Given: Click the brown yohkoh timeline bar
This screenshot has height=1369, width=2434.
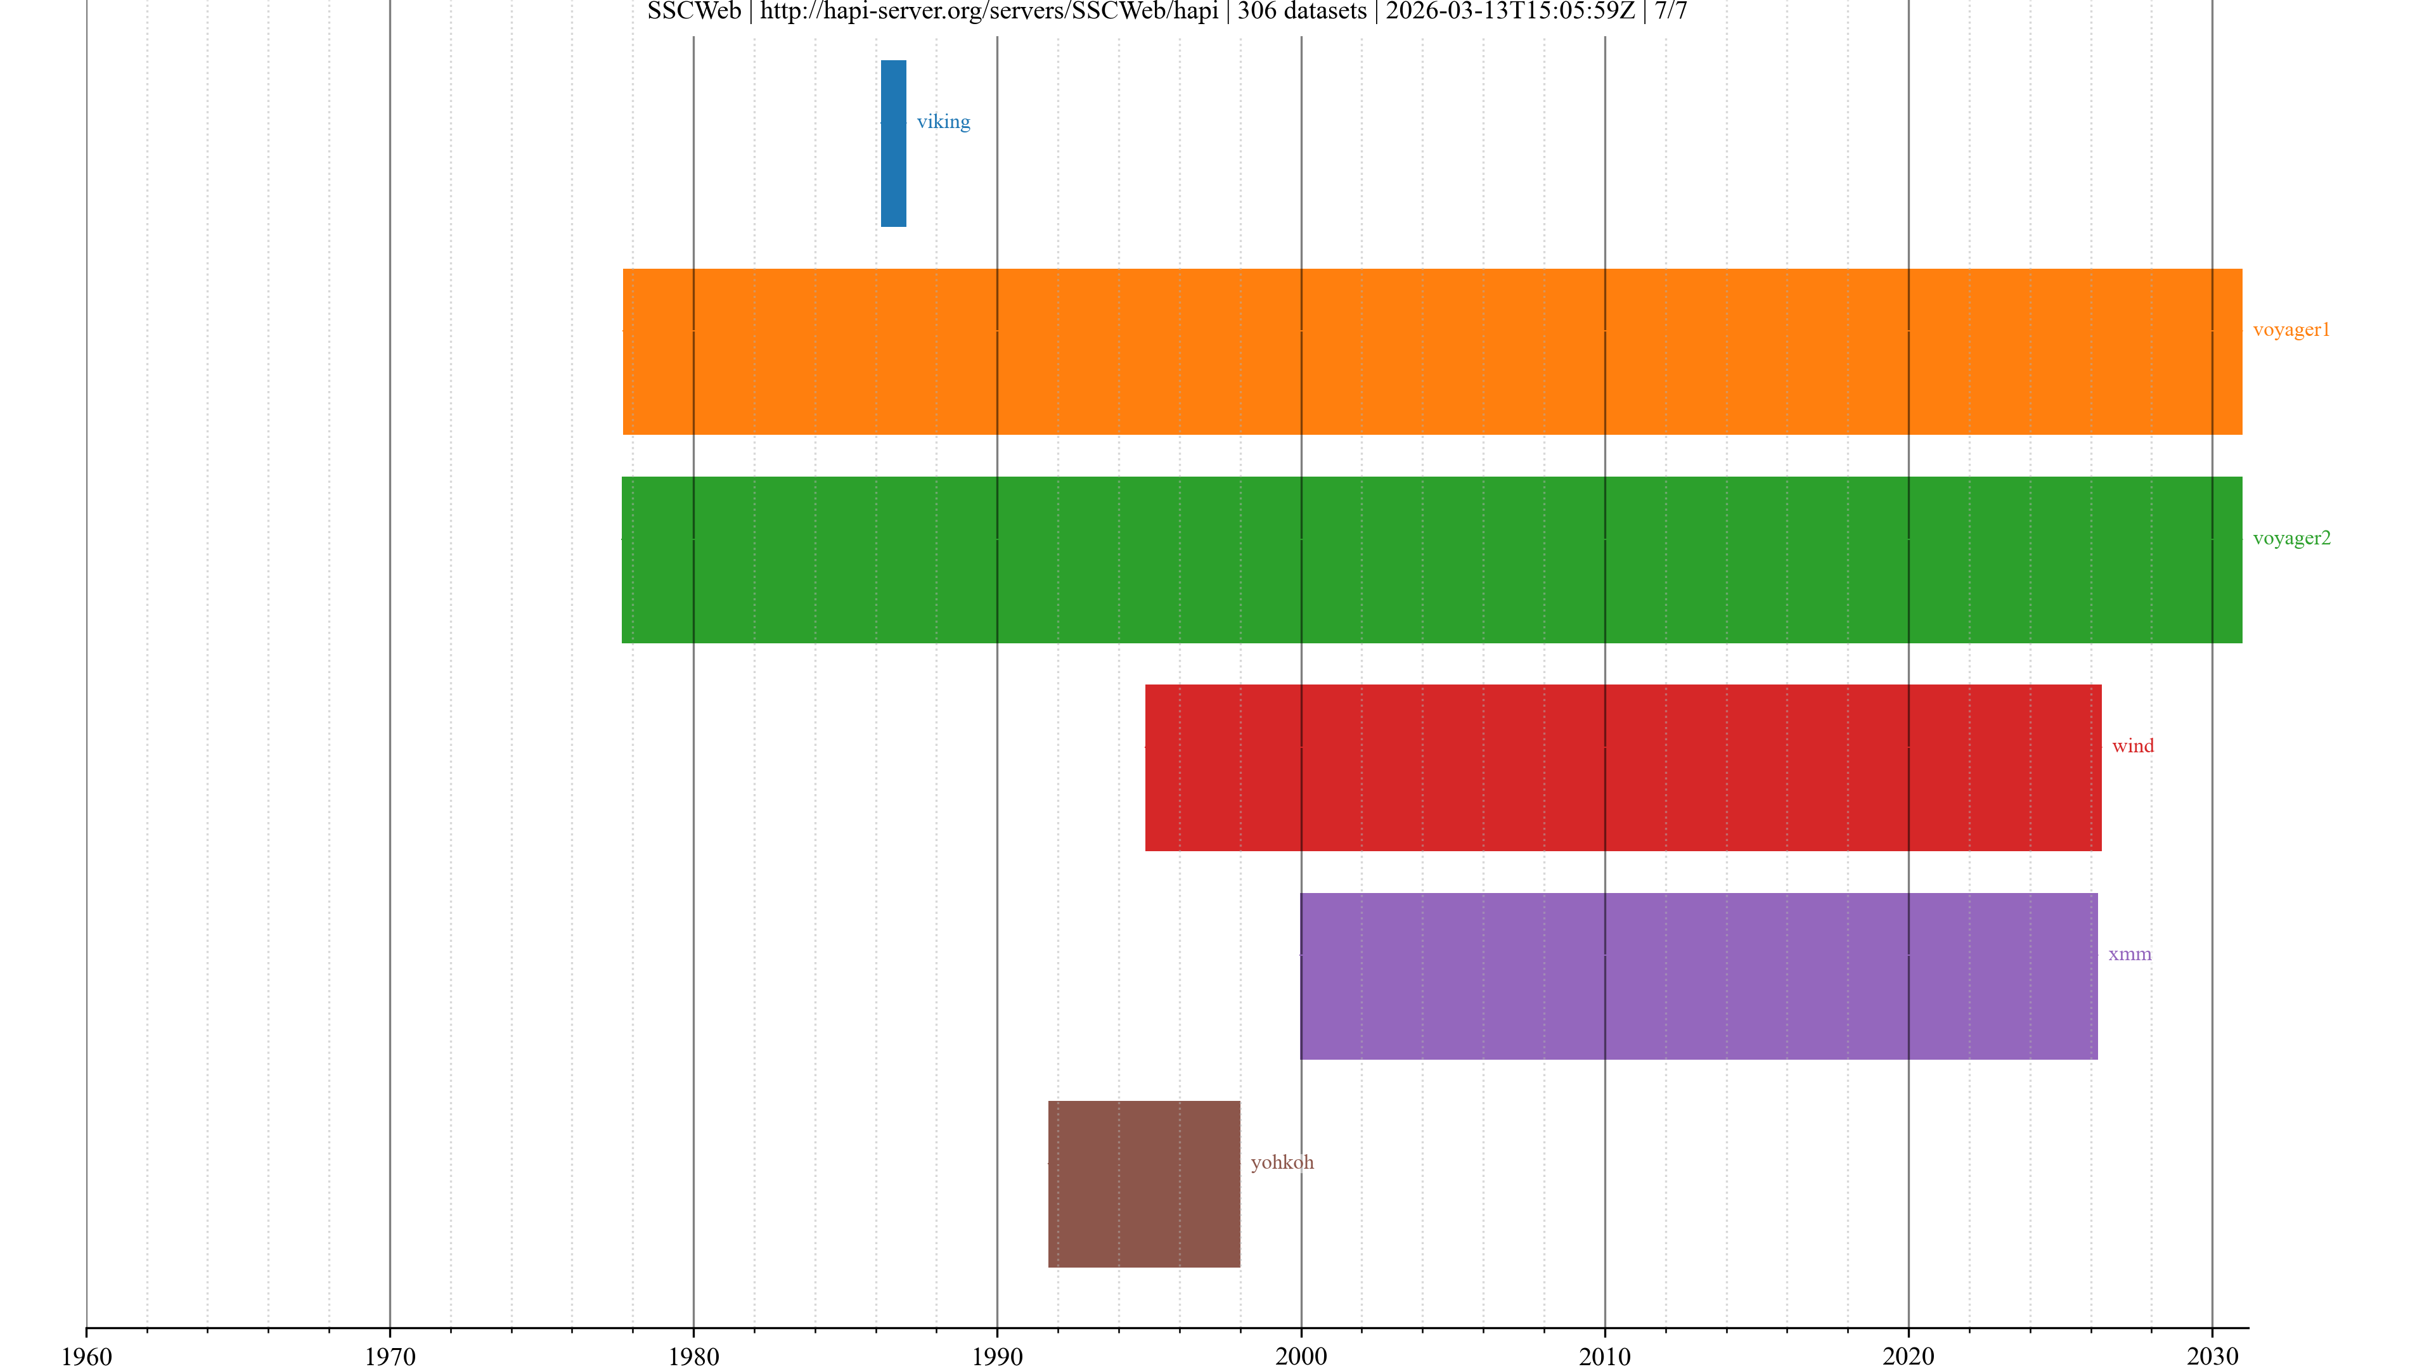Looking at the screenshot, I should point(1143,1183).
